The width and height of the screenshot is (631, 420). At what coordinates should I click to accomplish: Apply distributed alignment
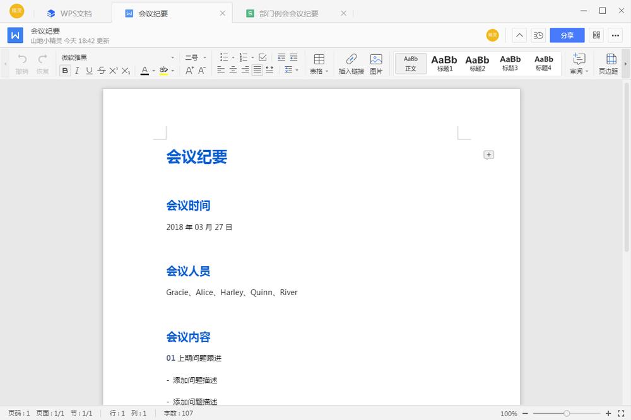(x=269, y=70)
